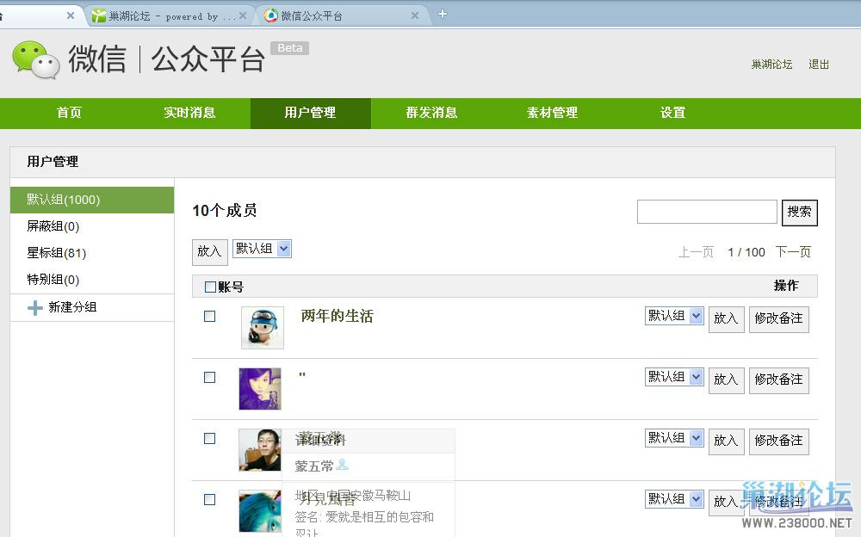Click the WeChat logo icon
The image size is (861, 537).
35,59
